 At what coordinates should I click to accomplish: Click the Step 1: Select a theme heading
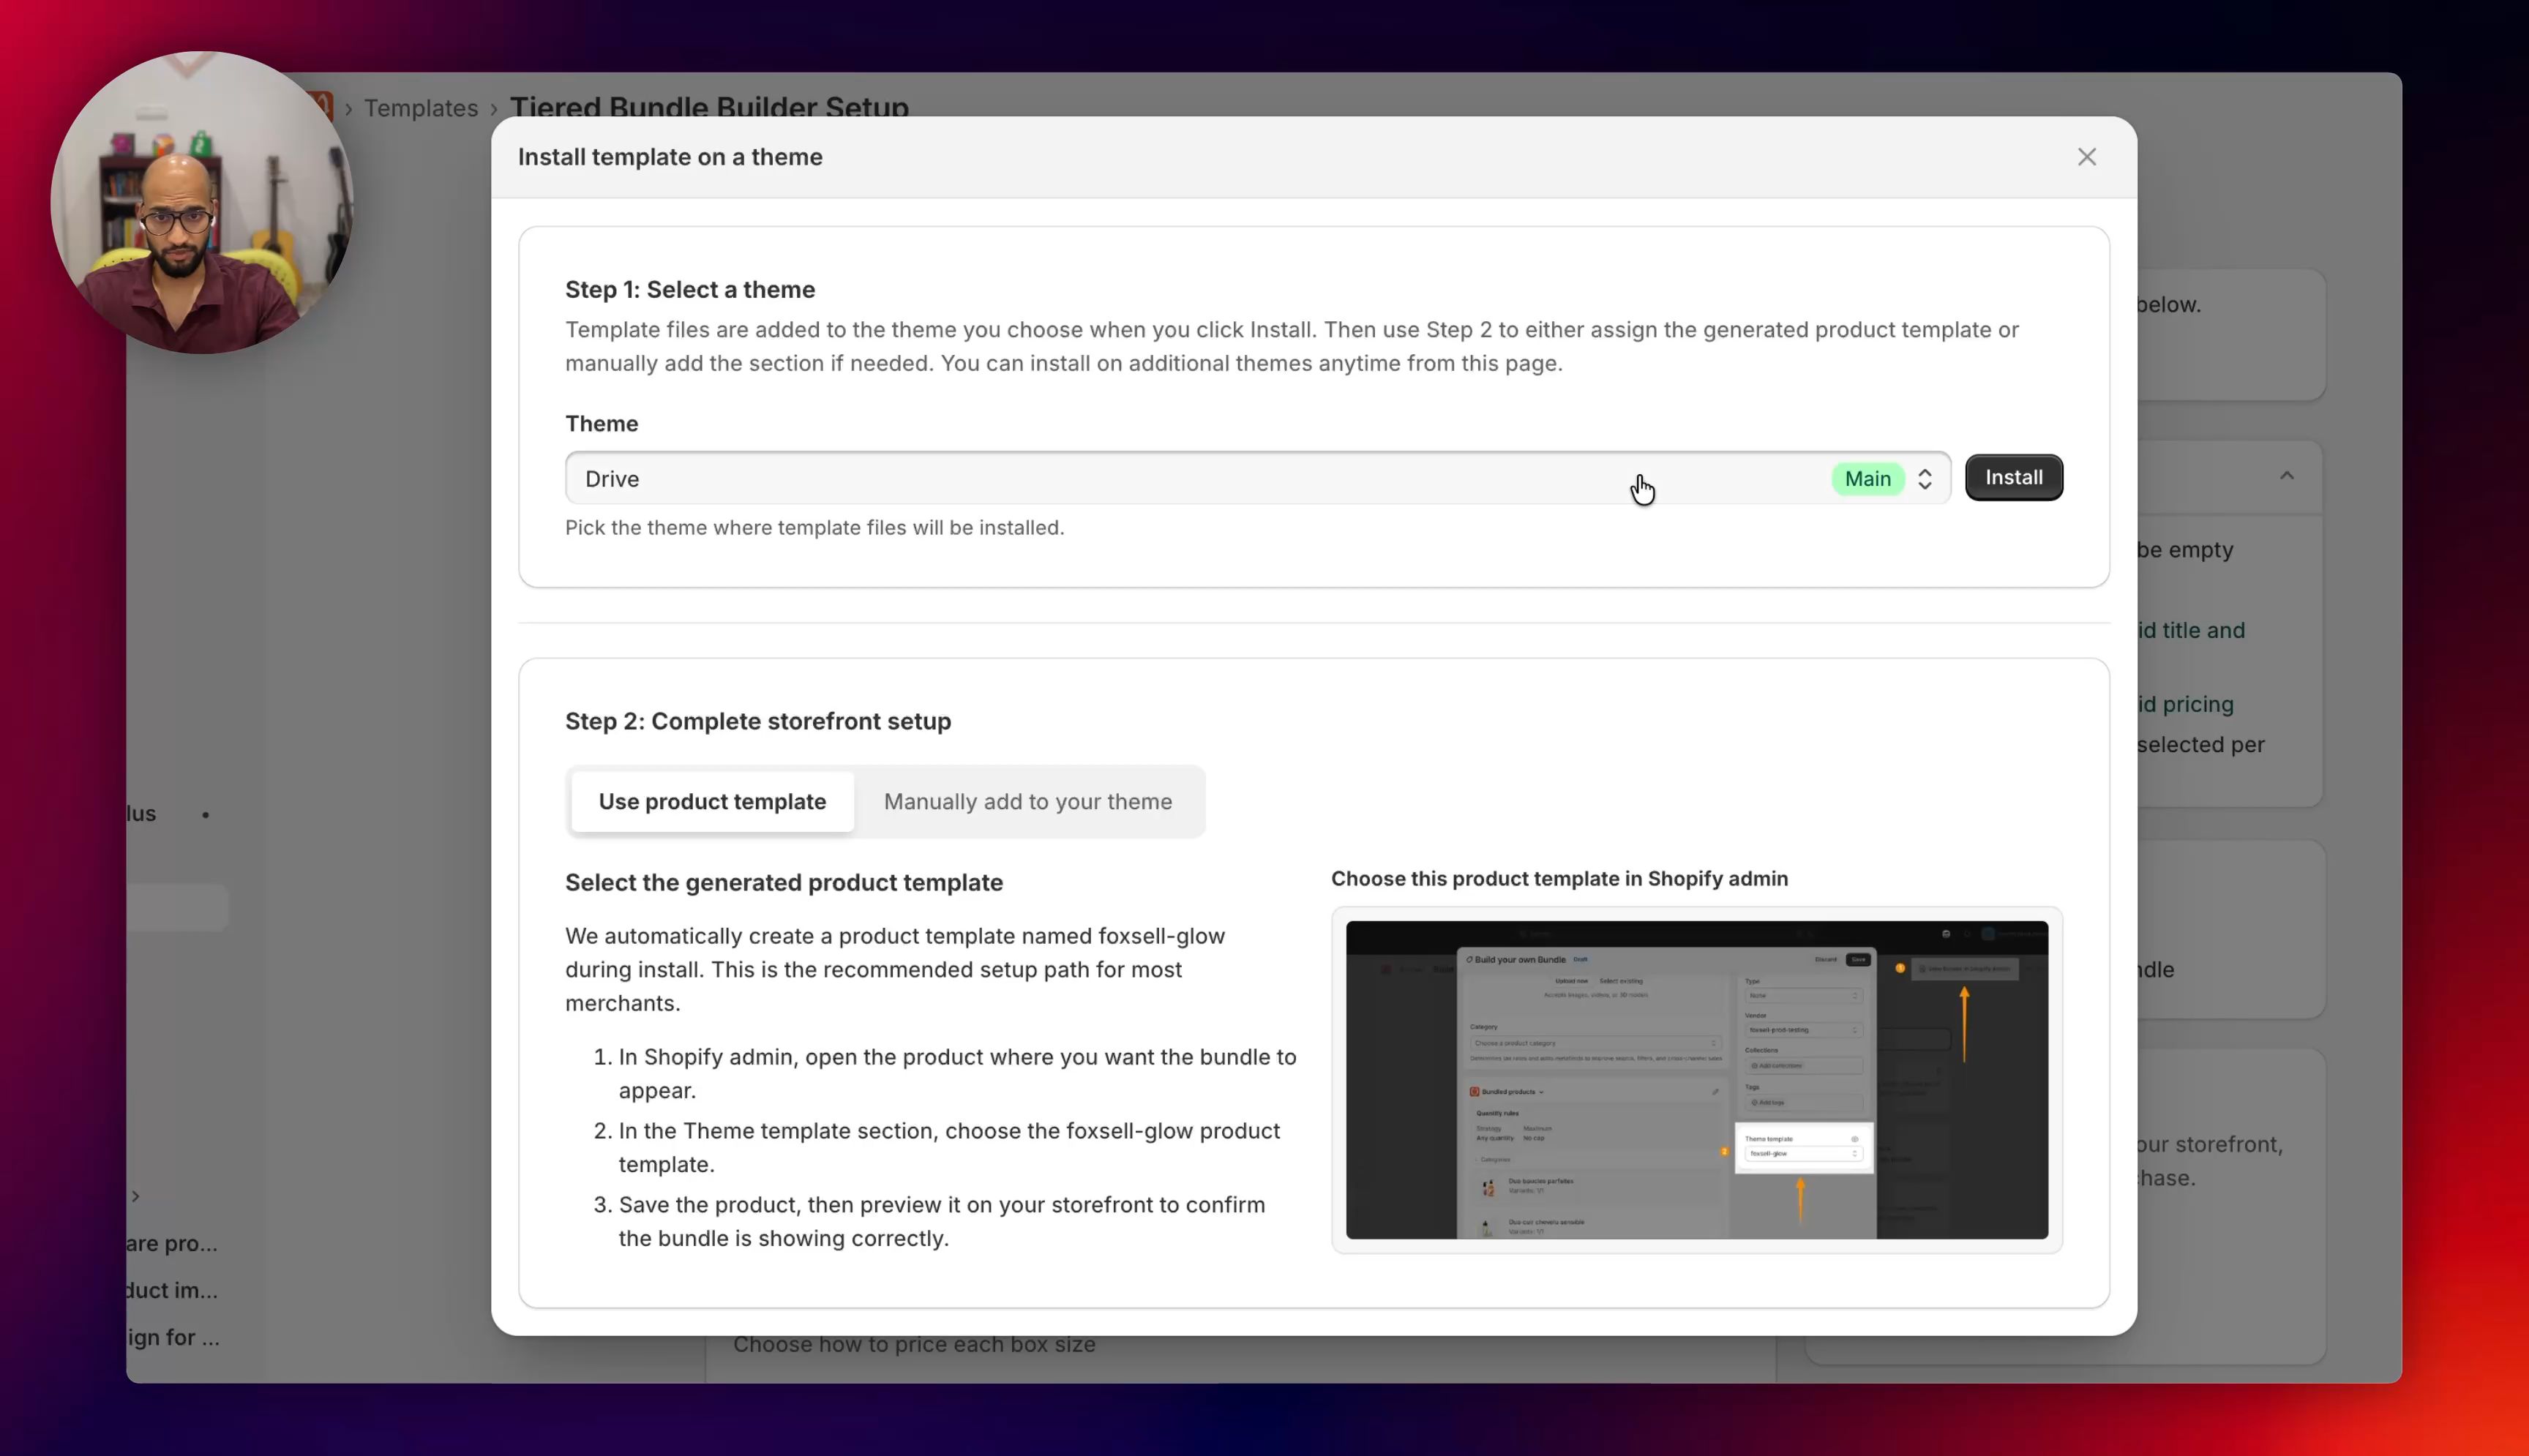click(690, 290)
